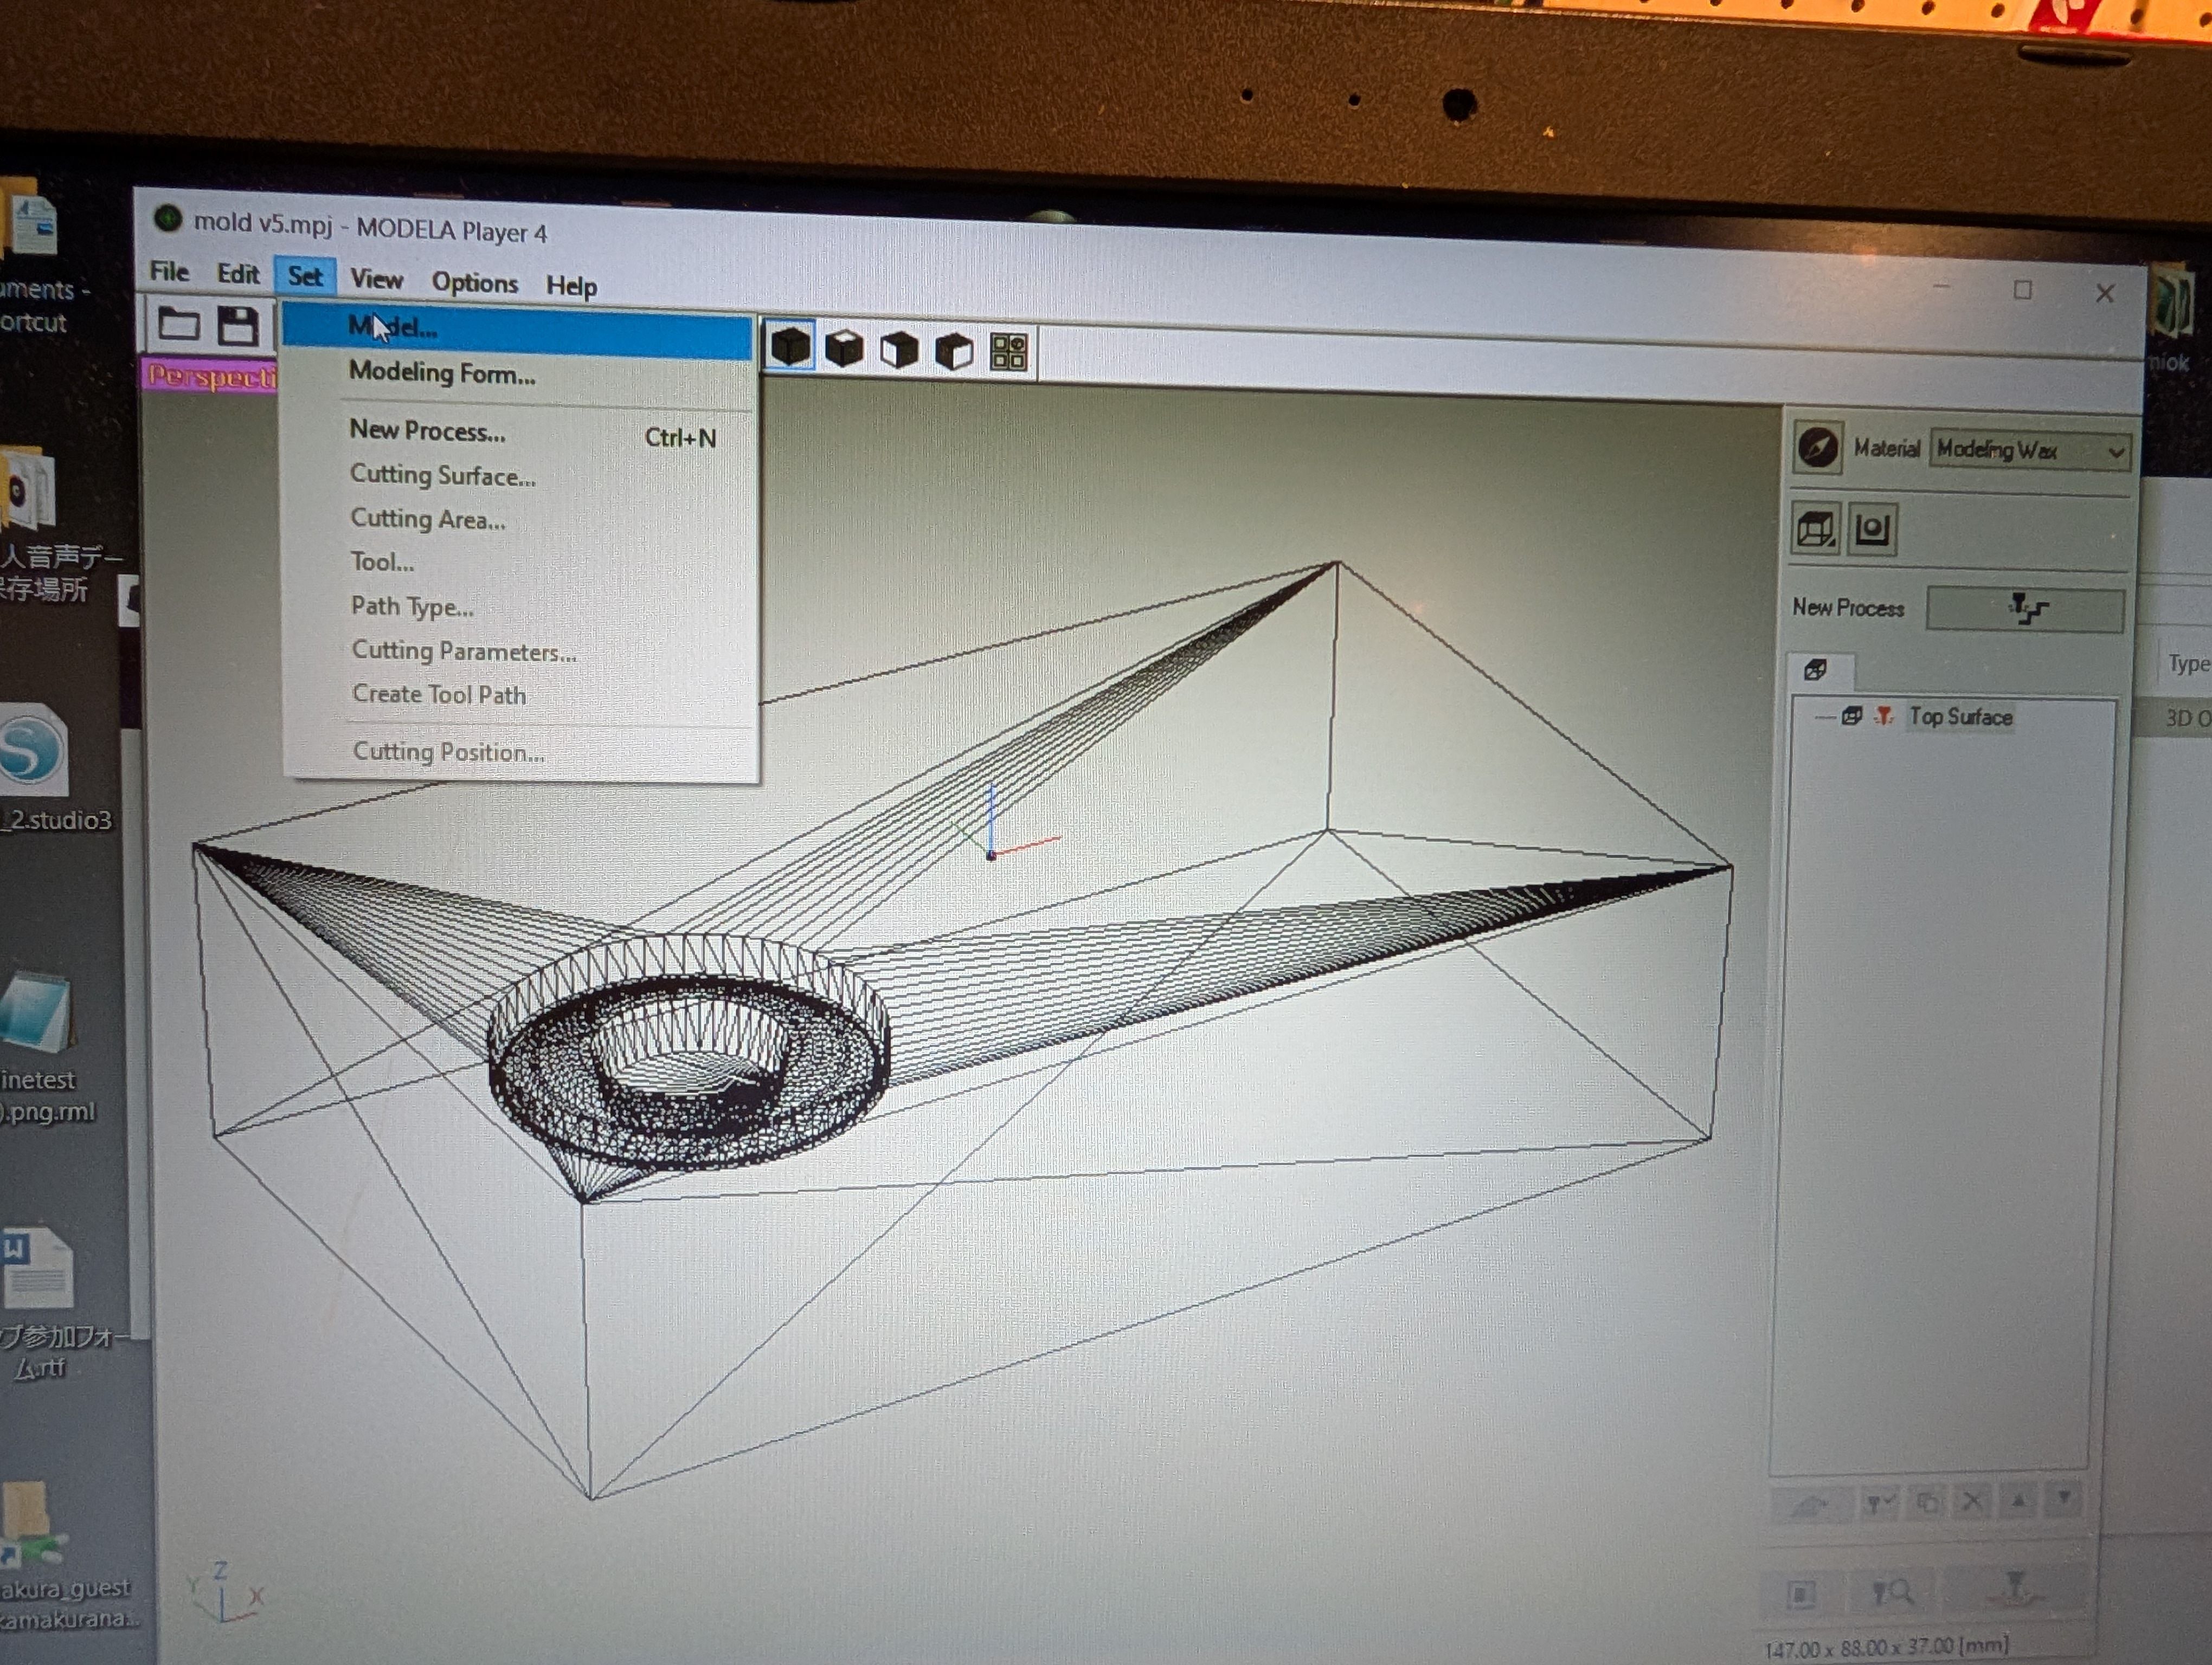
Task: Open the sakura_guest desktop folder icon
Action: [x=50, y=1554]
